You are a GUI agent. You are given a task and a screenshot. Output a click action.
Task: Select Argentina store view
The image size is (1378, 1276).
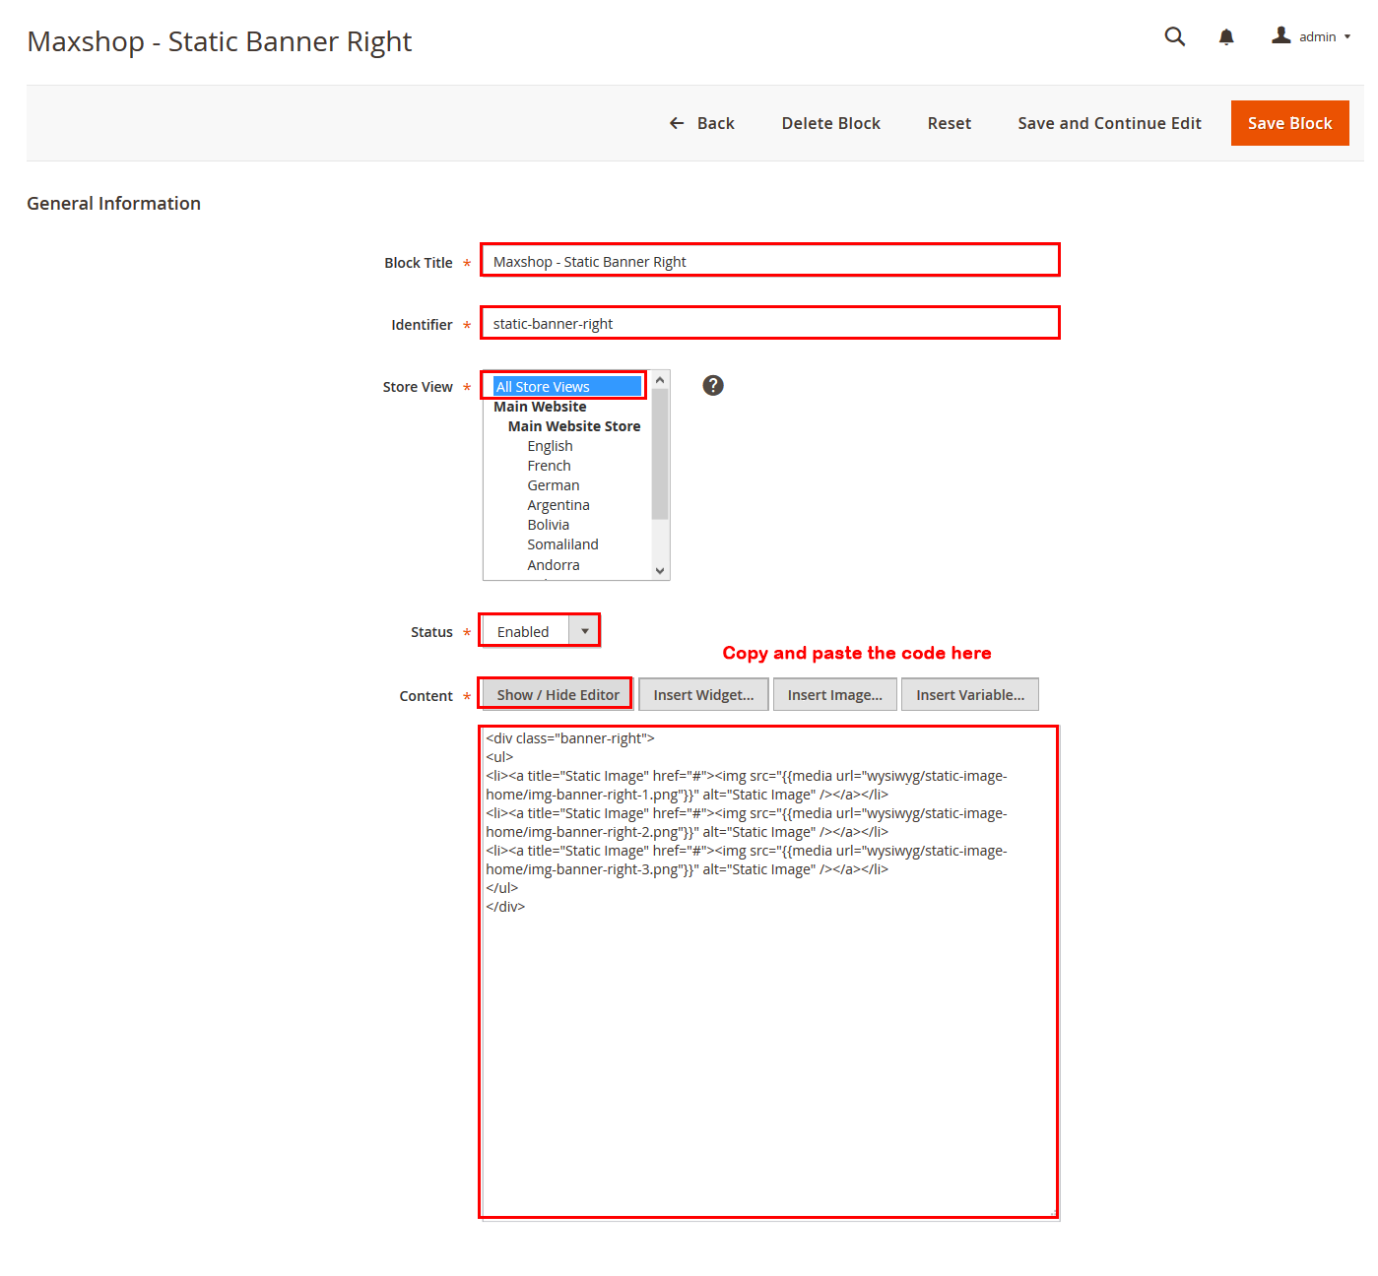click(x=558, y=505)
